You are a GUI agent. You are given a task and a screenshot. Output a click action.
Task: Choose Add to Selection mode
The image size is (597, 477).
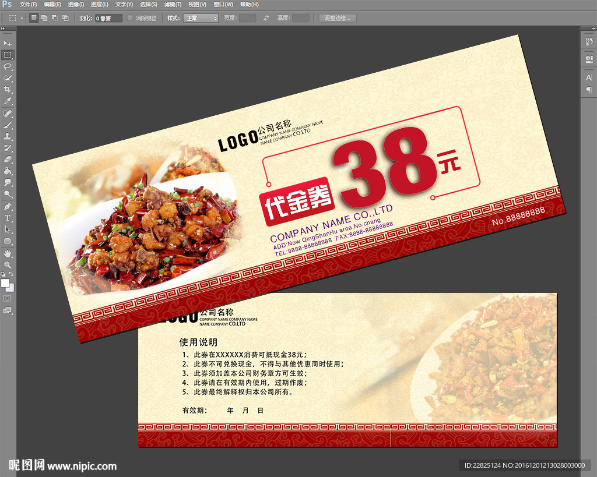coord(44,18)
